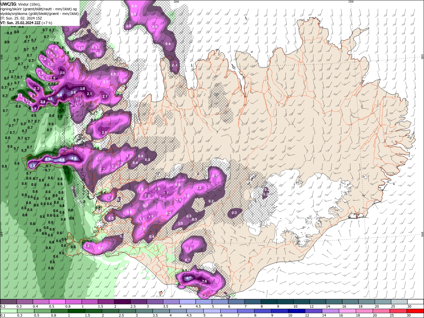Click the snow-legend swatch labeled 6
The height and width of the screenshot is (318, 424).
click(236, 302)
